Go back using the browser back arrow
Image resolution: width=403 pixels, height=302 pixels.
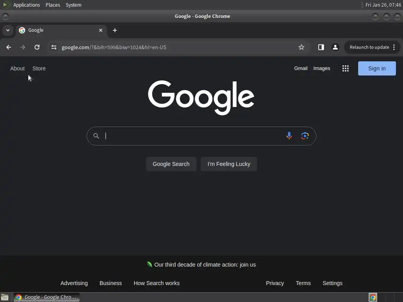[9, 47]
